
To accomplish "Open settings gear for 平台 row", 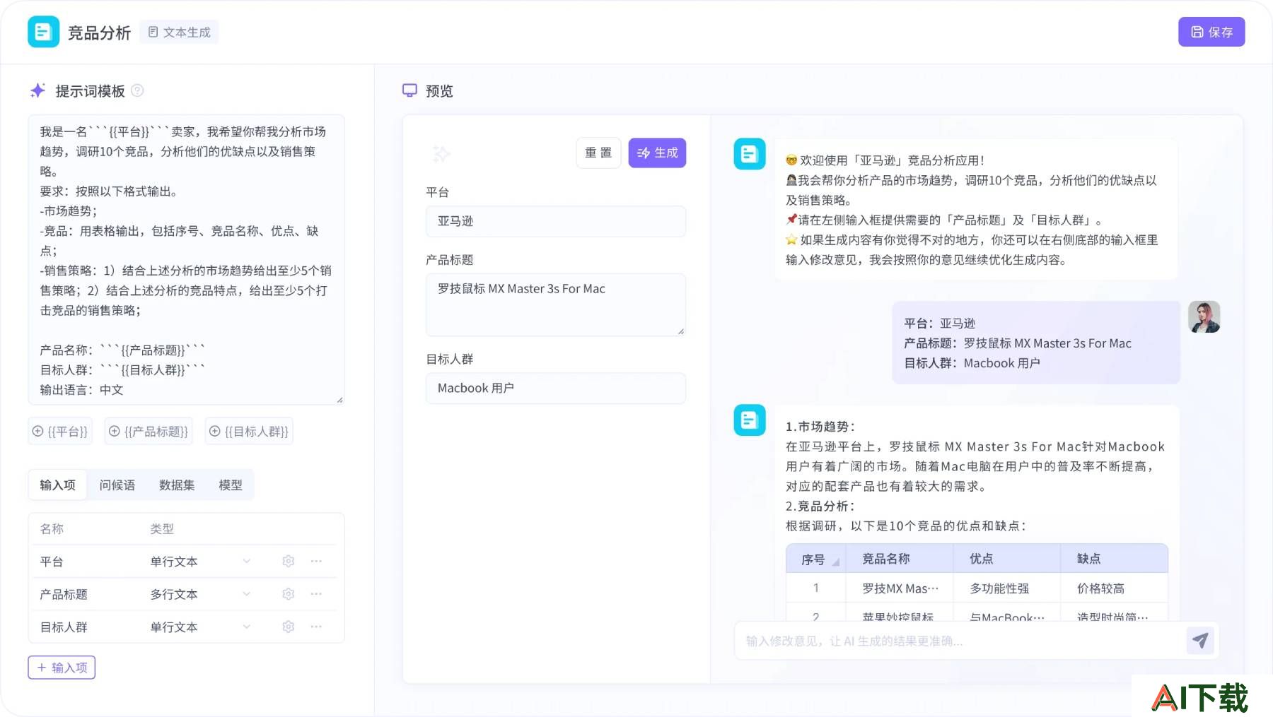I will (288, 562).
